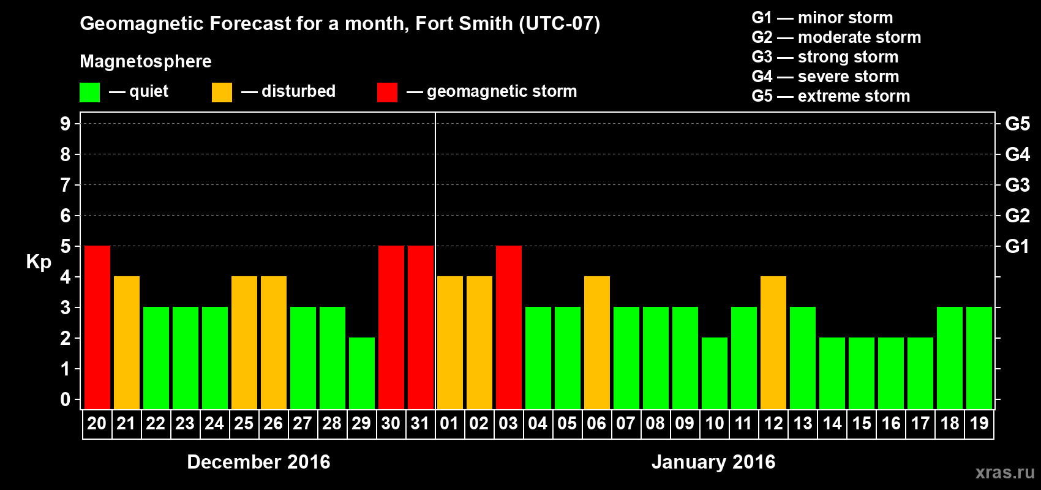Screen dimensions: 1041x490
Task: Click the 'G5 — extreme storm' legend text
Action: click(x=831, y=96)
